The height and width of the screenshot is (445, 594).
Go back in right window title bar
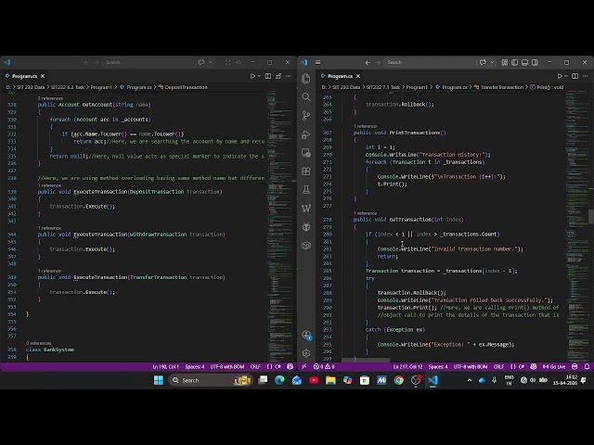pos(368,62)
